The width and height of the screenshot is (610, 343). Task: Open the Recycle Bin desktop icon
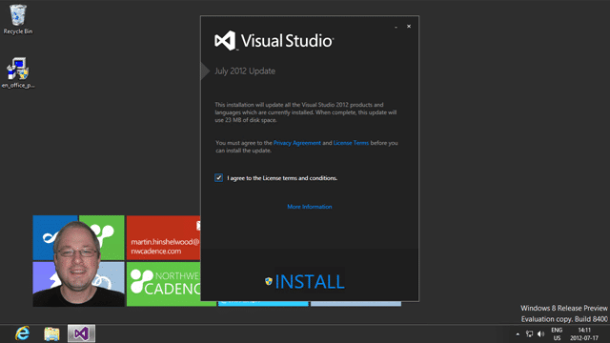coord(18,19)
